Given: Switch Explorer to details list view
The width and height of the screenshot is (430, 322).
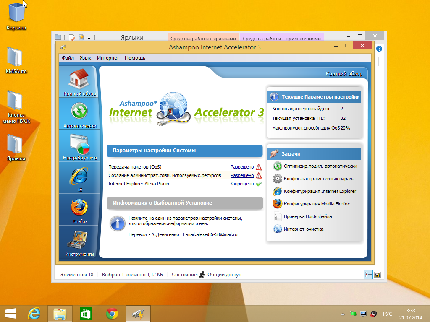Looking at the screenshot, I should pos(368,274).
